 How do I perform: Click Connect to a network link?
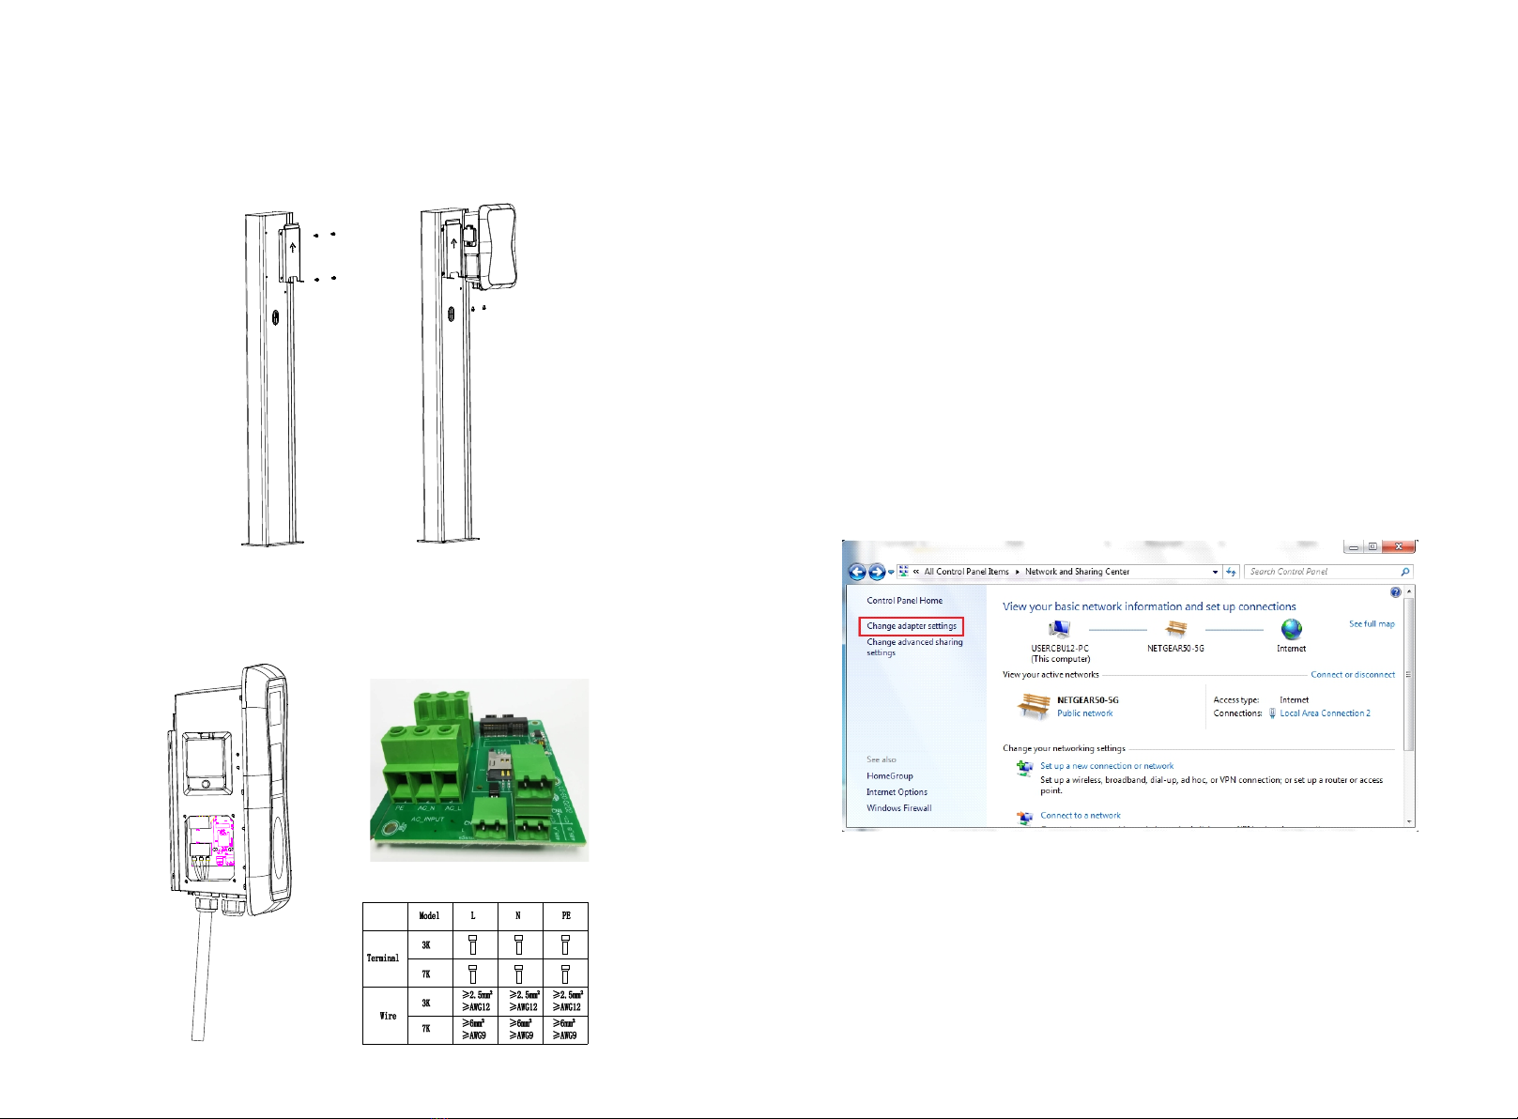coord(1080,816)
